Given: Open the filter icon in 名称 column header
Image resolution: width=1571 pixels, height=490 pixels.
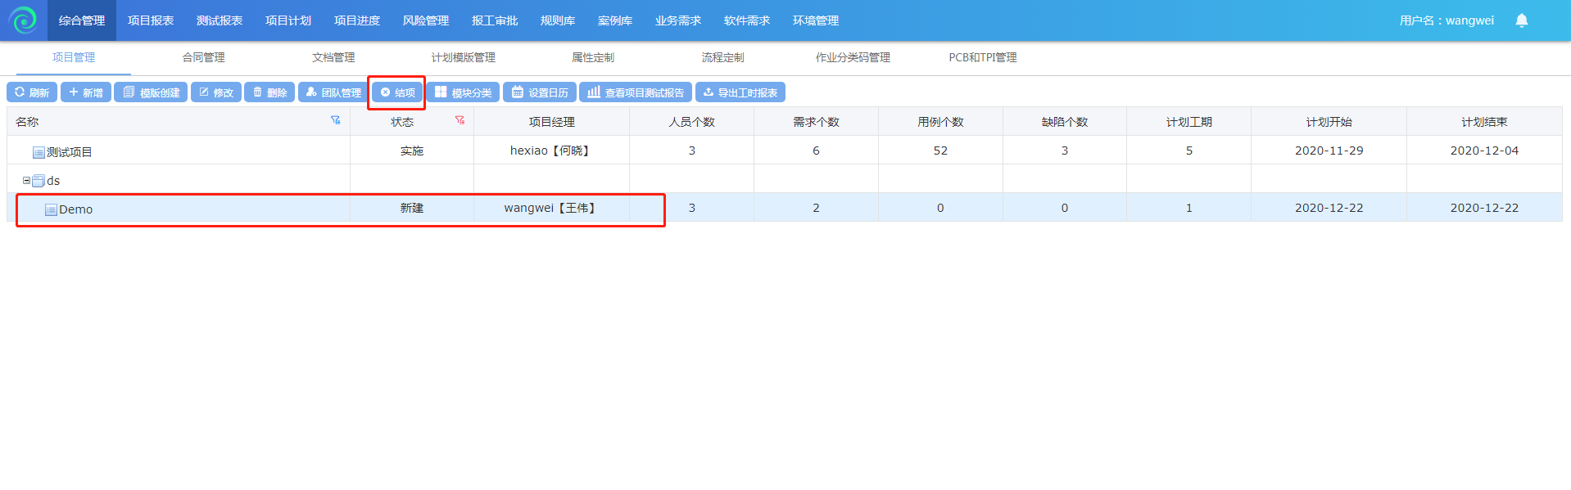Looking at the screenshot, I should [x=335, y=120].
